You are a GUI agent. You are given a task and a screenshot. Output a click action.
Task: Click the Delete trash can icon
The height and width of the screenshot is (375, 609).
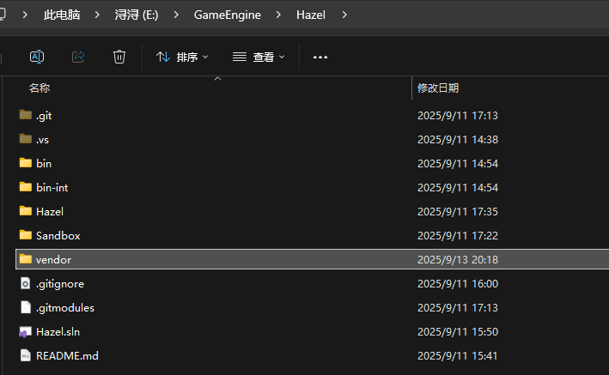tap(119, 57)
